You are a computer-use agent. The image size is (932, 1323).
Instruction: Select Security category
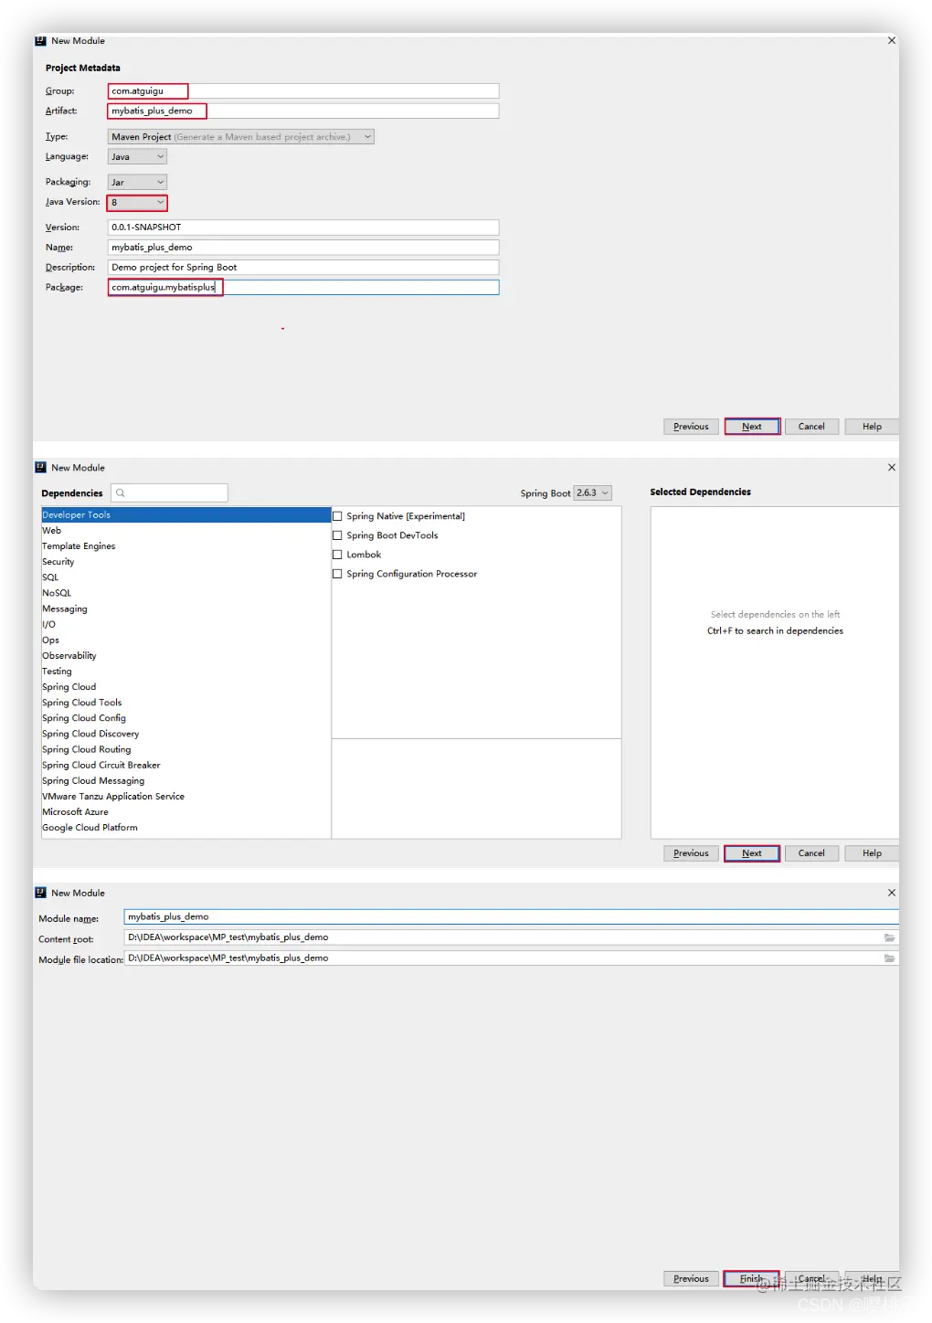(185, 562)
